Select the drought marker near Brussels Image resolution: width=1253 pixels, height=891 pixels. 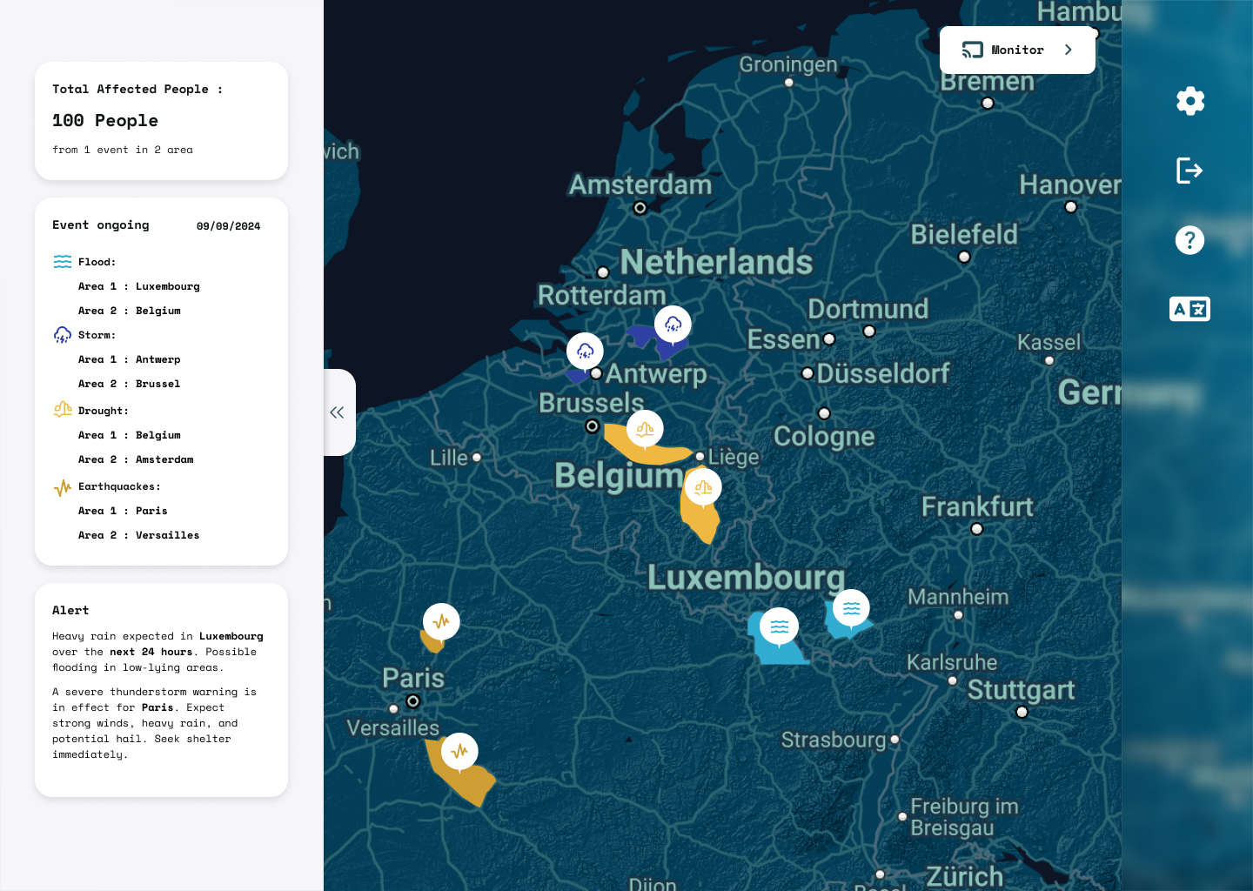pos(645,428)
